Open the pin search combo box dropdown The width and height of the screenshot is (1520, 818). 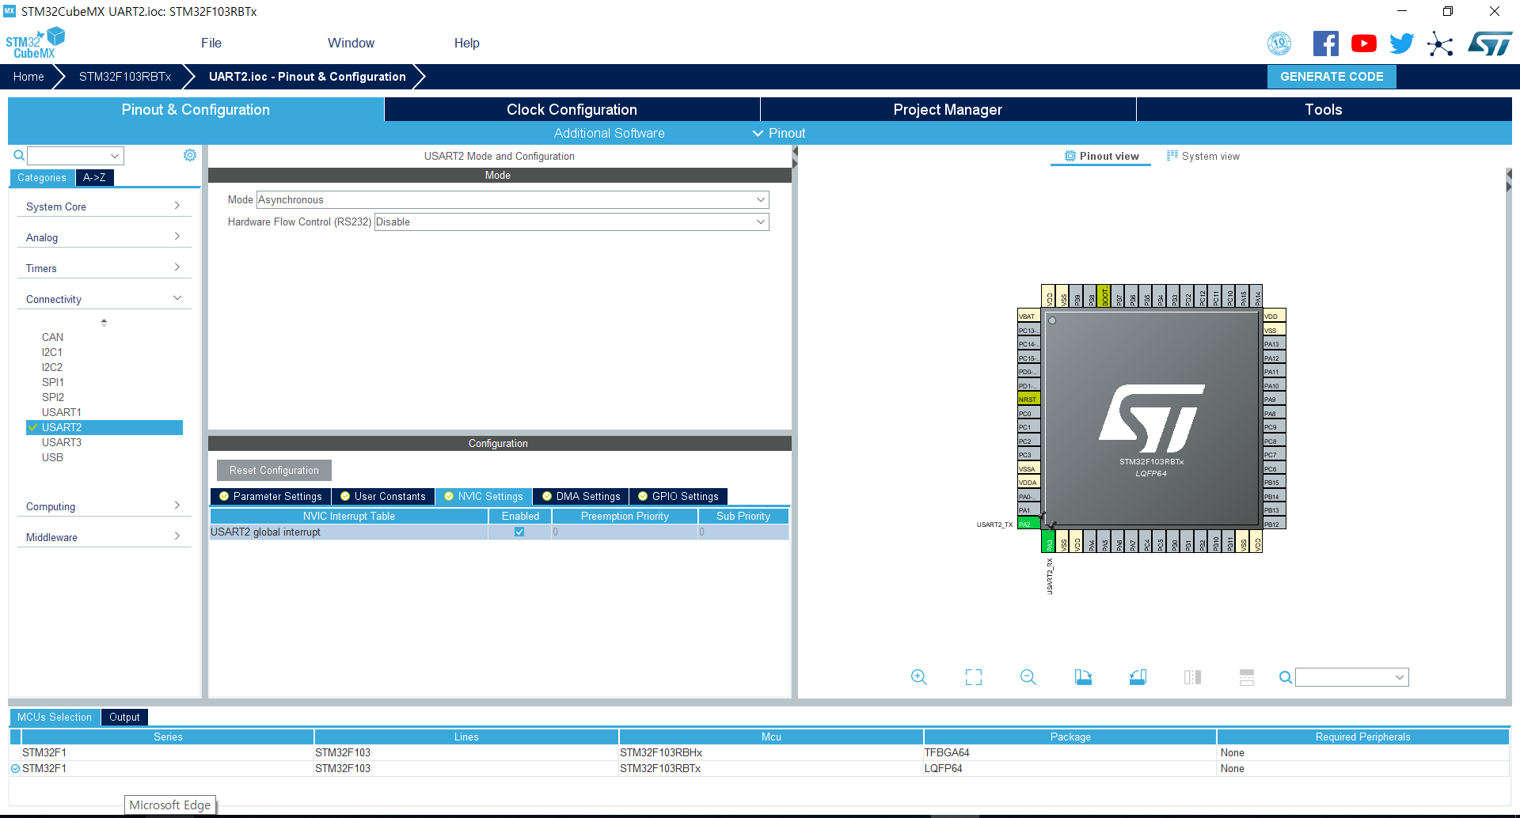pos(1399,677)
